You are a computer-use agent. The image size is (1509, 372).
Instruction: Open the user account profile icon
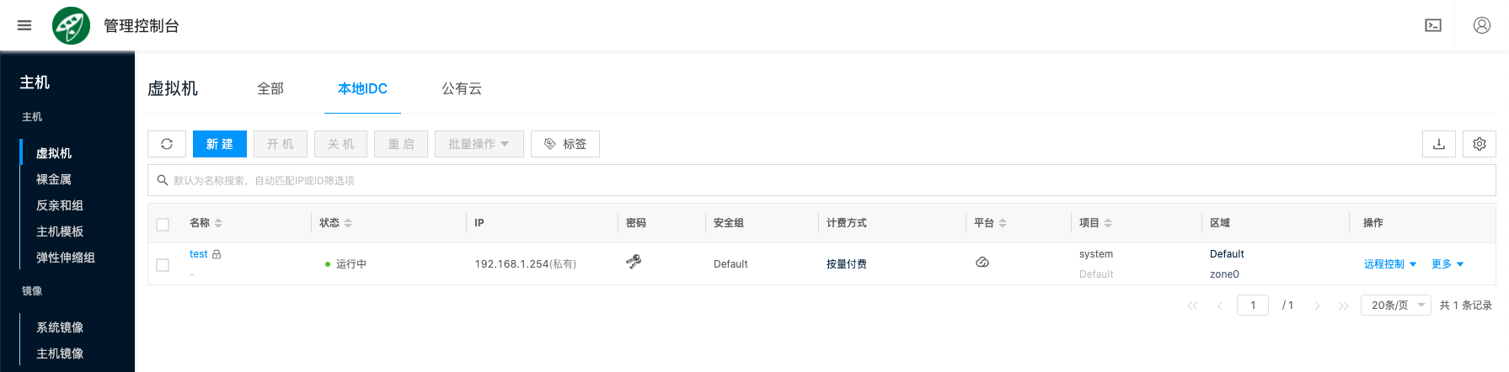[x=1481, y=25]
